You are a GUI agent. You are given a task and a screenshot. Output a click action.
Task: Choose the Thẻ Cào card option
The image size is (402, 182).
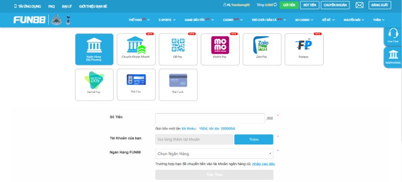[x=136, y=85]
